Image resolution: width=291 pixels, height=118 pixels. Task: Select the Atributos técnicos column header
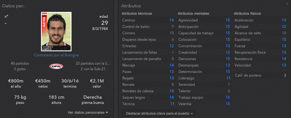(x=137, y=13)
